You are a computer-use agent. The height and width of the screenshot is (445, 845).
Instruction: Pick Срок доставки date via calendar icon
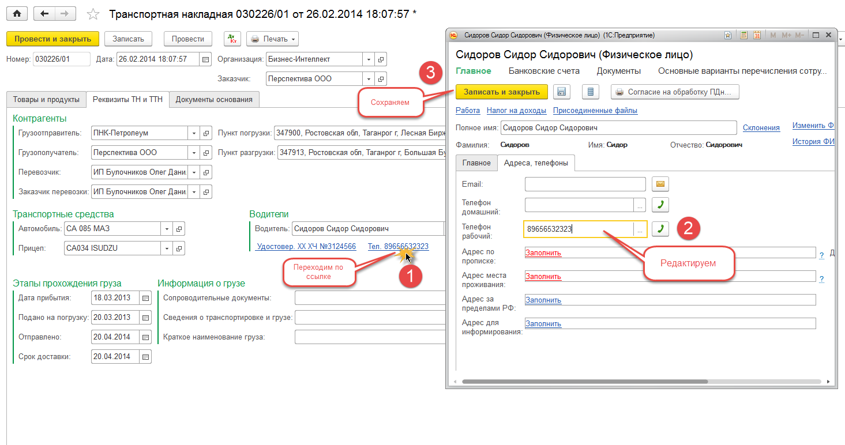(x=146, y=357)
